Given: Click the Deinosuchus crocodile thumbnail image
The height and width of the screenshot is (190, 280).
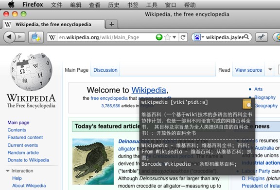Looking at the screenshot, I should click(x=93, y=161).
